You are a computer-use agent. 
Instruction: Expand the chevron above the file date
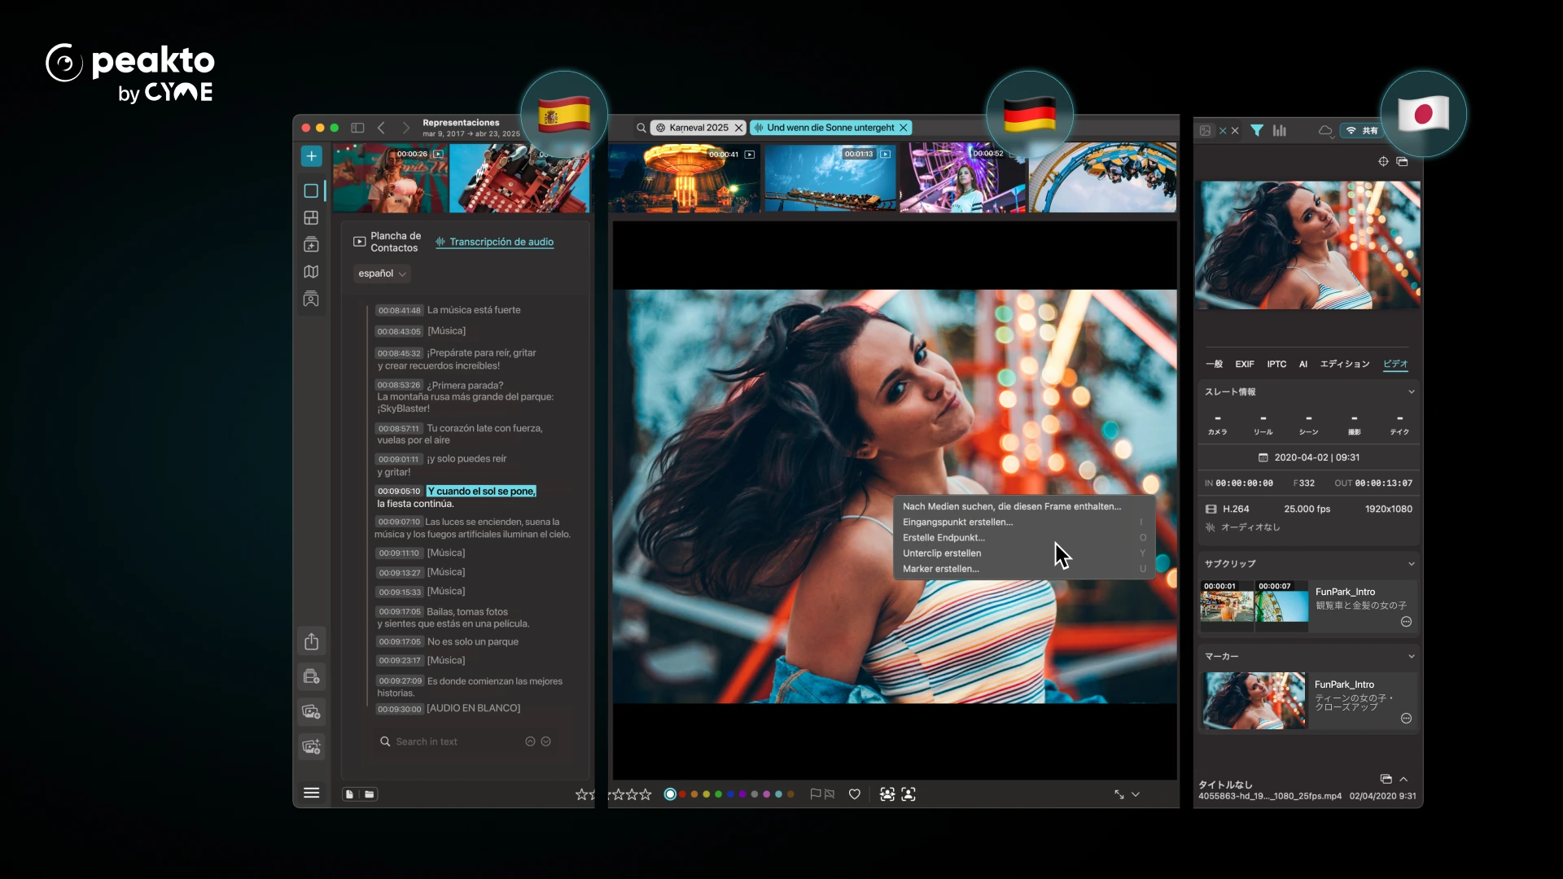tap(1403, 779)
